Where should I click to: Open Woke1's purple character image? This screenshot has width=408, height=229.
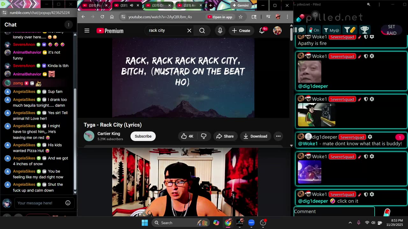pyautogui.click(x=310, y=172)
